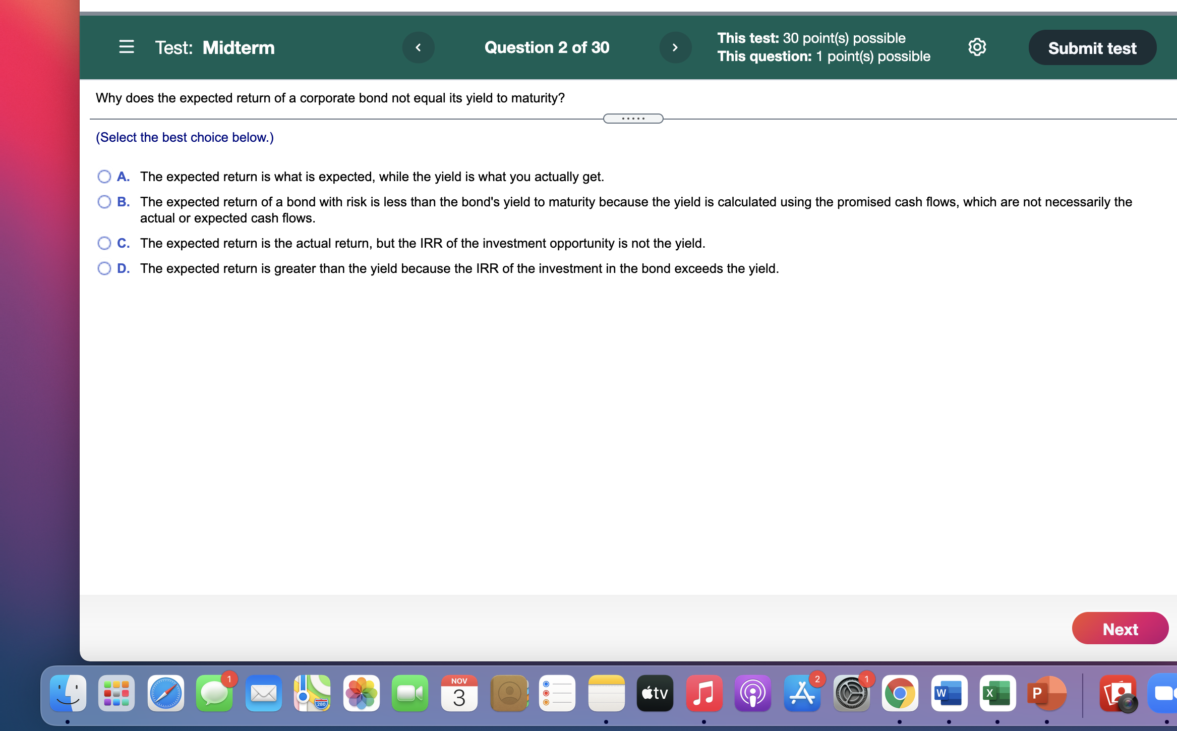Open the App Store from the dock
The width and height of the screenshot is (1177, 731).
click(x=802, y=694)
